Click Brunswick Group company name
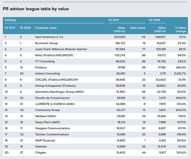This screenshot has width=191, height=159. click(x=46, y=43)
